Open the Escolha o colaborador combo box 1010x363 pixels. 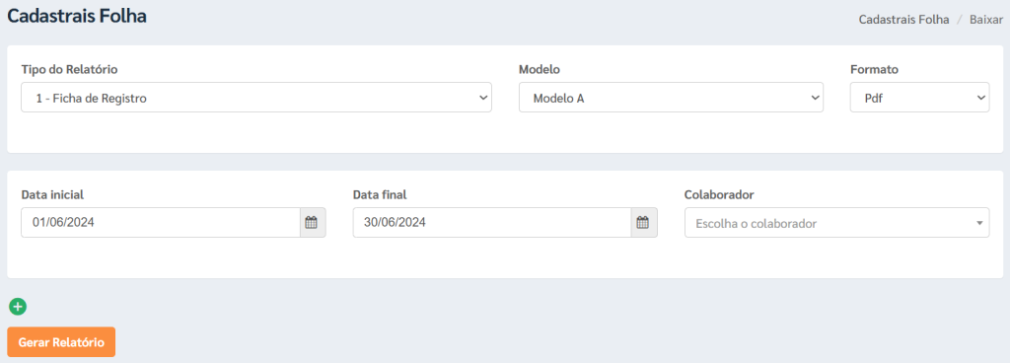[836, 223]
